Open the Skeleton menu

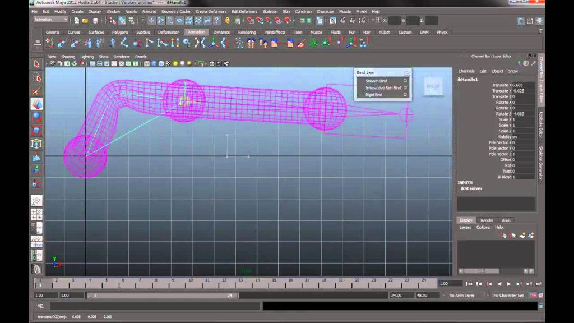270,11
